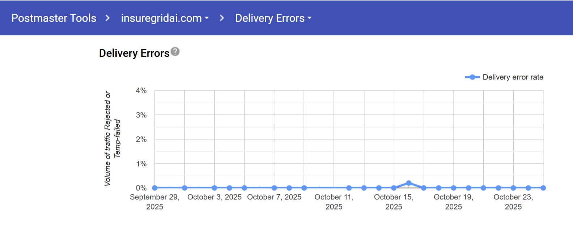Open the insuregridai.com domain dropdown

(x=165, y=18)
